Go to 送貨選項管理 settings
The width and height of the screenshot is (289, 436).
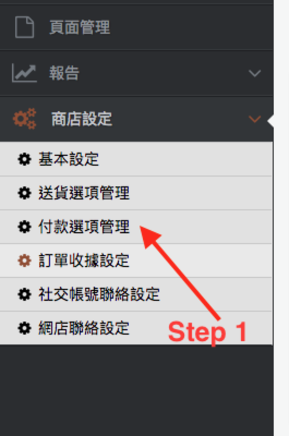(x=136, y=193)
